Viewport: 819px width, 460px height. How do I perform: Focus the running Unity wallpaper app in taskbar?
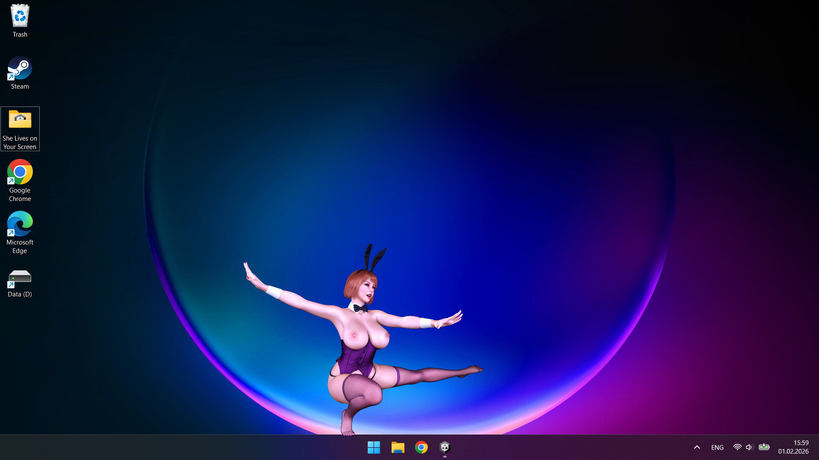point(445,447)
